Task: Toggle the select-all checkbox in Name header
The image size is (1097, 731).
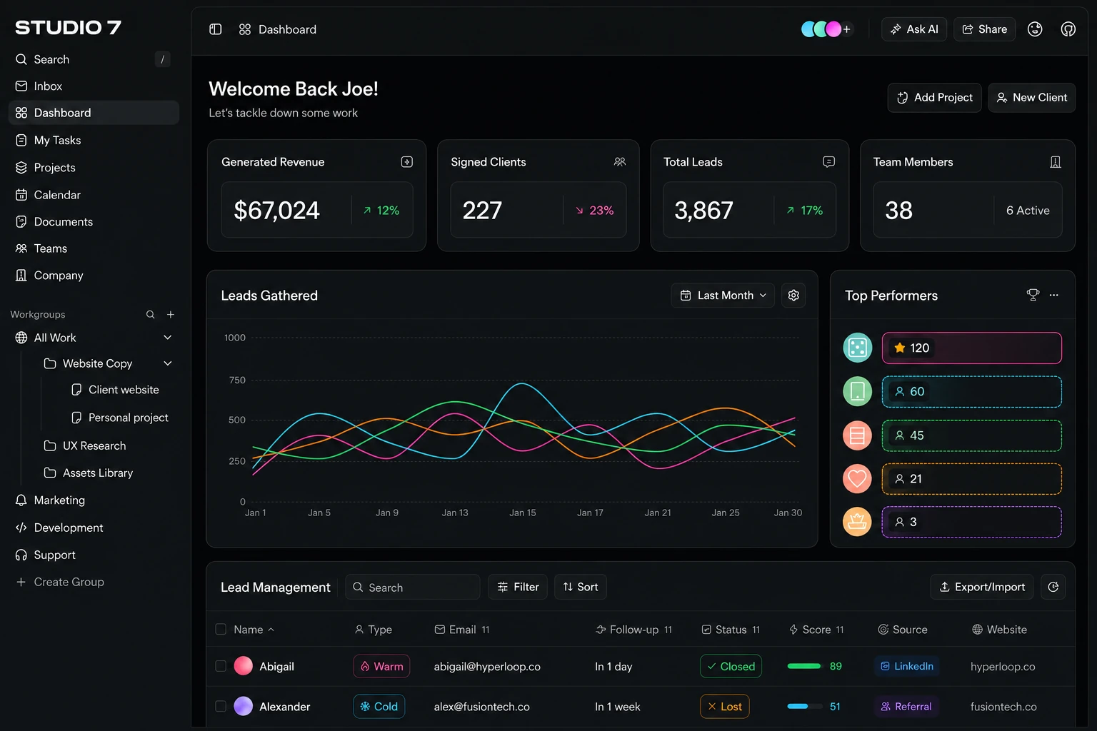Action: click(x=221, y=630)
